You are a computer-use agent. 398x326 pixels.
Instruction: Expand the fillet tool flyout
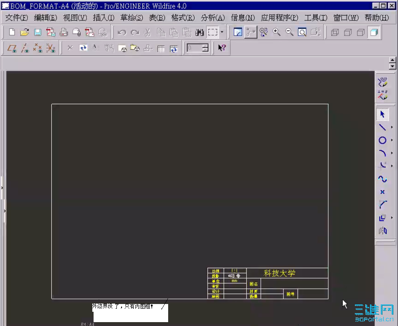[392, 166]
